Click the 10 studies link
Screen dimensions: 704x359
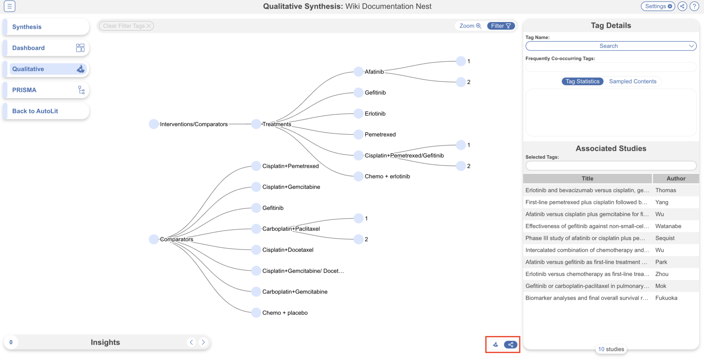click(x=610, y=349)
